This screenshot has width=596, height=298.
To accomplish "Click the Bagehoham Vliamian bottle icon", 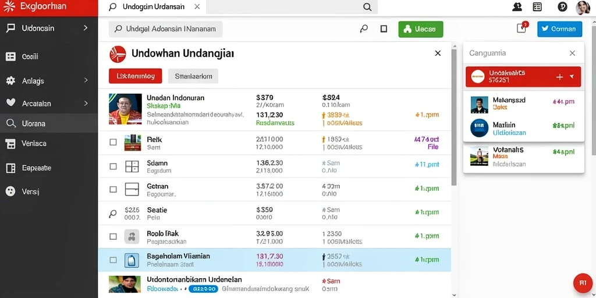I will coord(132,260).
